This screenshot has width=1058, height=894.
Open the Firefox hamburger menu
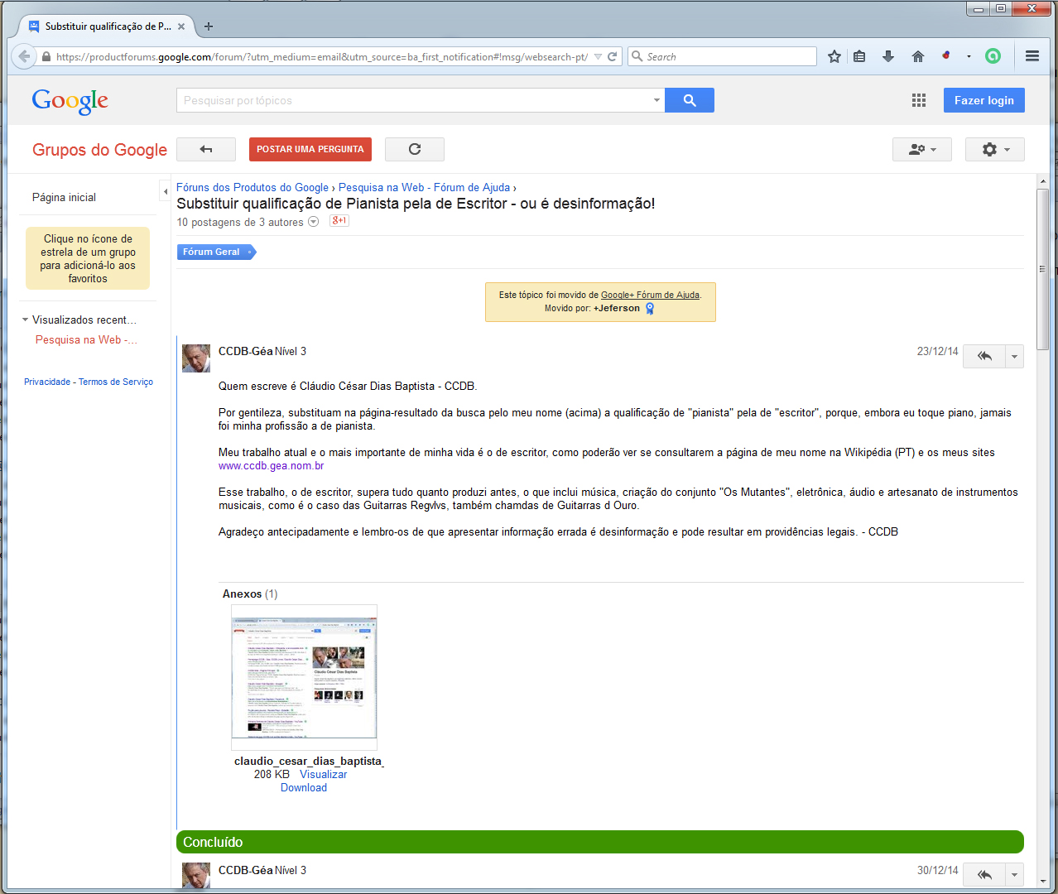[1032, 56]
